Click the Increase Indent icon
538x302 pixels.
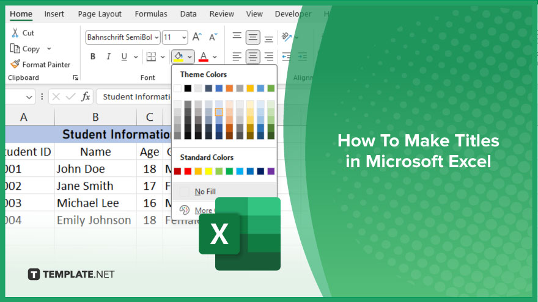pyautogui.click(x=302, y=57)
